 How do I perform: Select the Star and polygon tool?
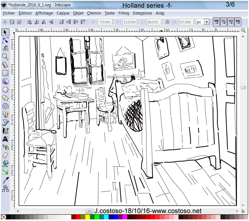click(5, 98)
